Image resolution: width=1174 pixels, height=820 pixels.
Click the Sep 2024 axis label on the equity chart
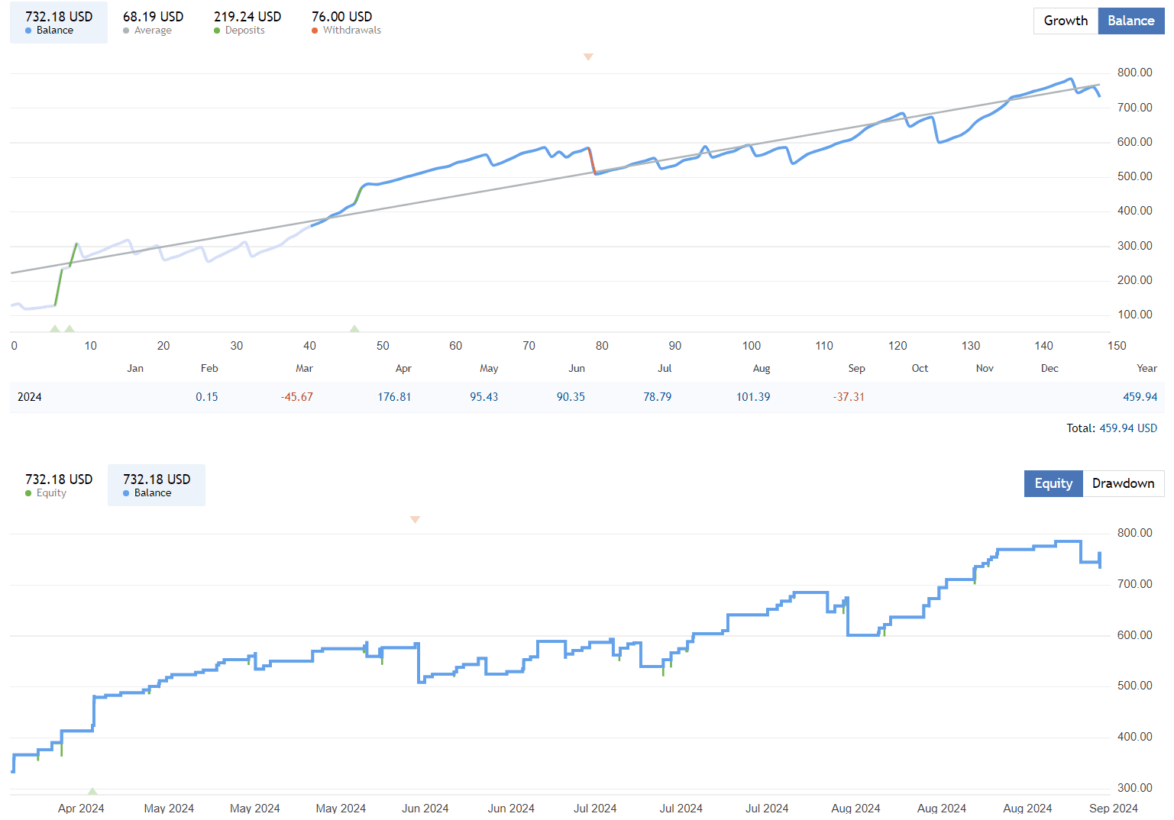[x=1114, y=808]
